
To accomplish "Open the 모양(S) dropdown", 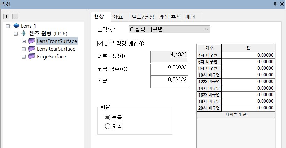I will pos(169,29).
